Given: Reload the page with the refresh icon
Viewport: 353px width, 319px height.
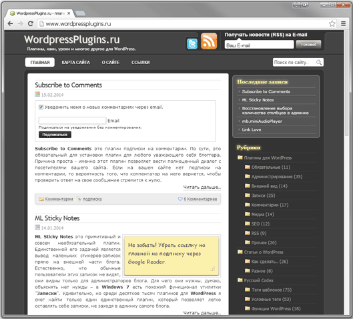Looking at the screenshot, I should coord(31,23).
